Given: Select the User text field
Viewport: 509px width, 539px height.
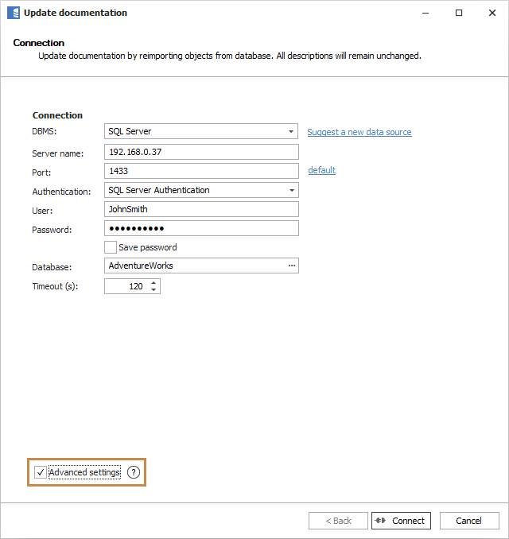Looking at the screenshot, I should (x=201, y=209).
